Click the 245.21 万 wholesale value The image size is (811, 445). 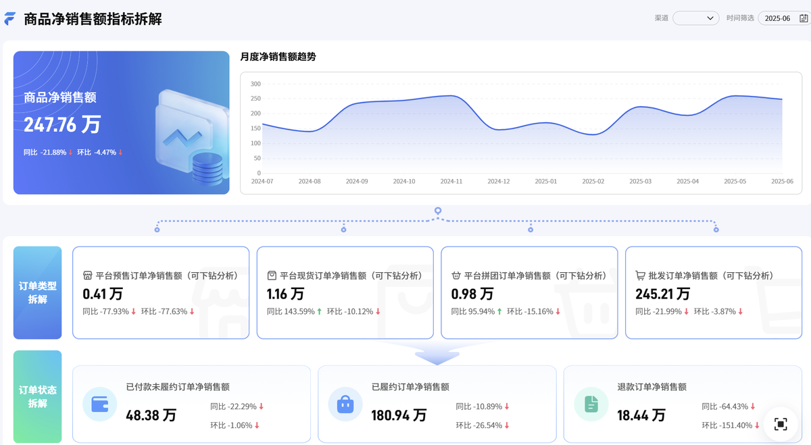(663, 294)
